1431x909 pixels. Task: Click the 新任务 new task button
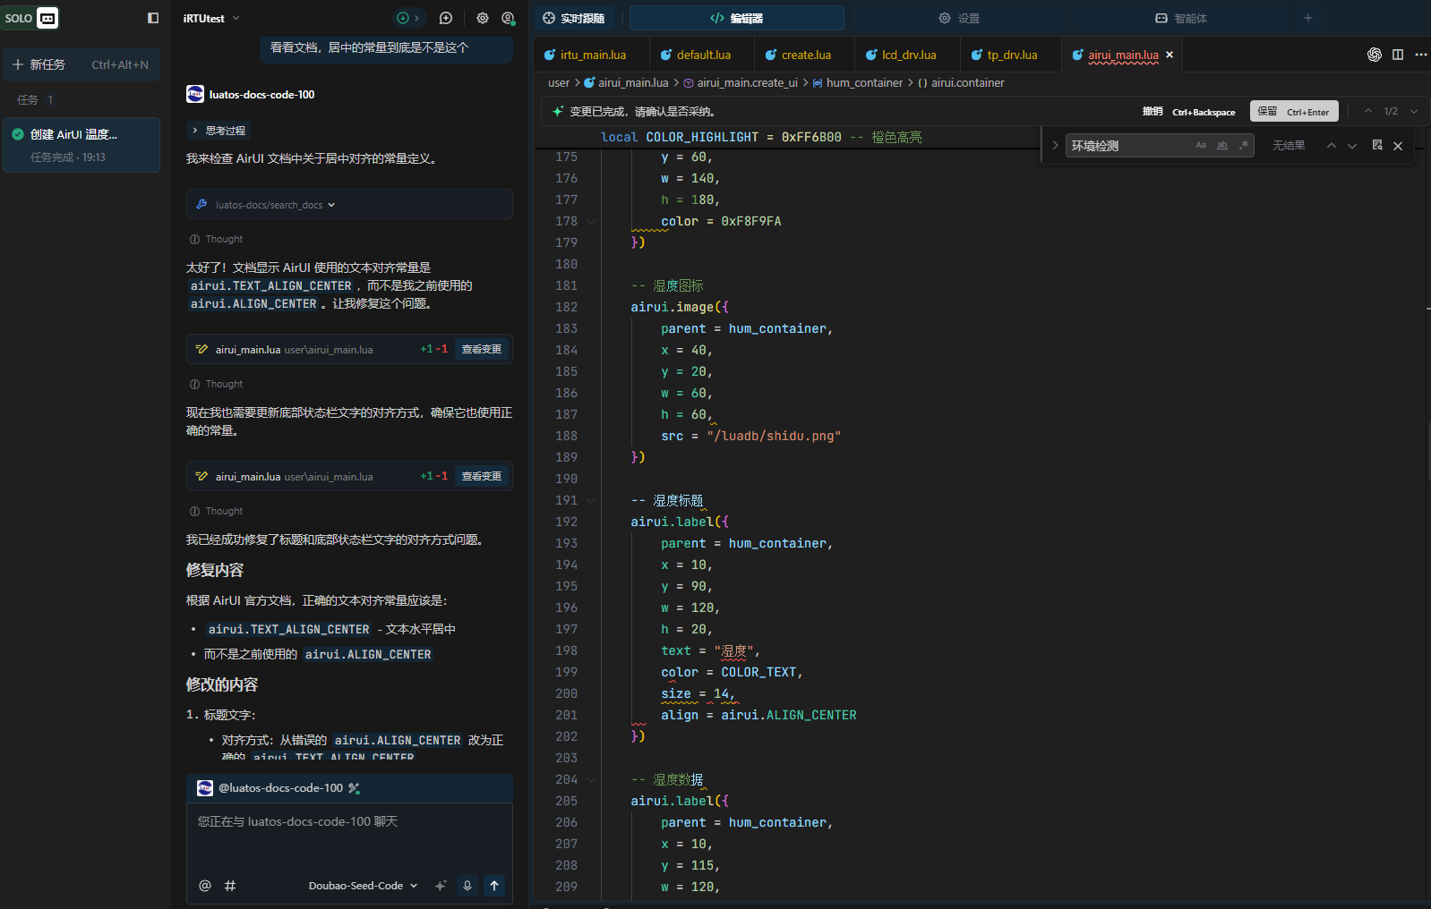point(81,64)
